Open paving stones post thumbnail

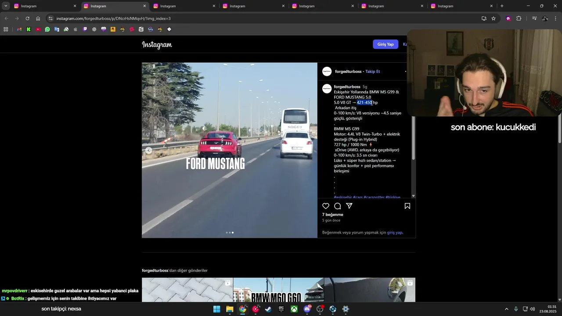coord(187,290)
